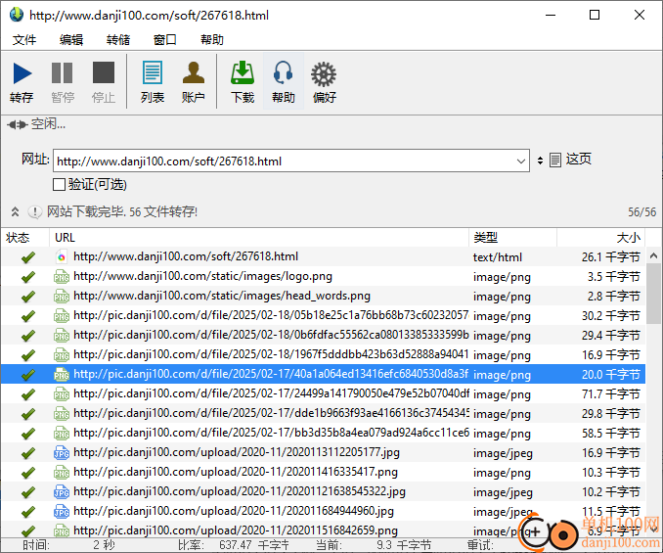Click the 3.5 千字节 size cell
This screenshot has height=553, width=663.
click(613, 277)
